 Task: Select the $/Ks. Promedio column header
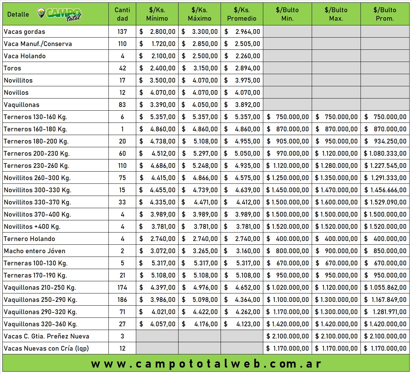(242, 14)
